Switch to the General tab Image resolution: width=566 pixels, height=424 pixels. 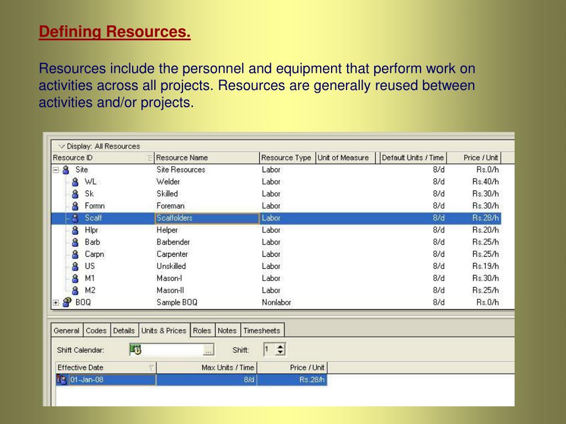coord(66,331)
